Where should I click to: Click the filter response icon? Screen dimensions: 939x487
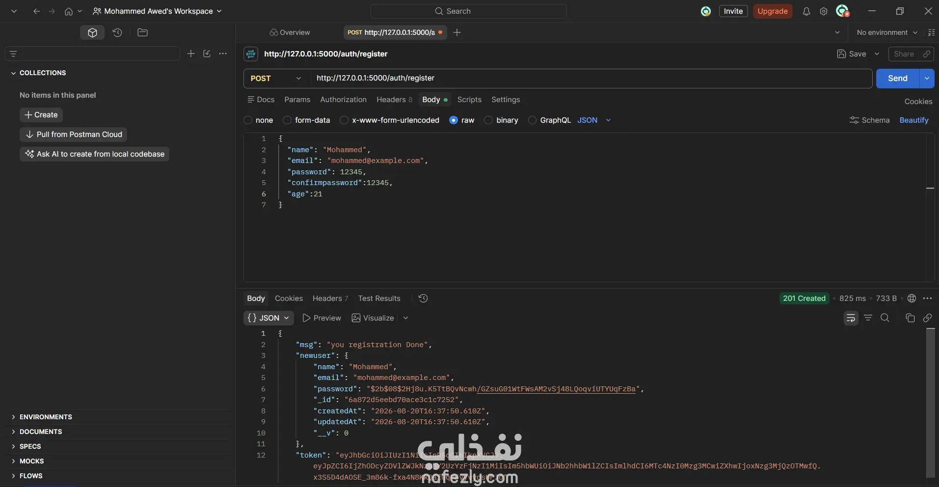coord(868,318)
